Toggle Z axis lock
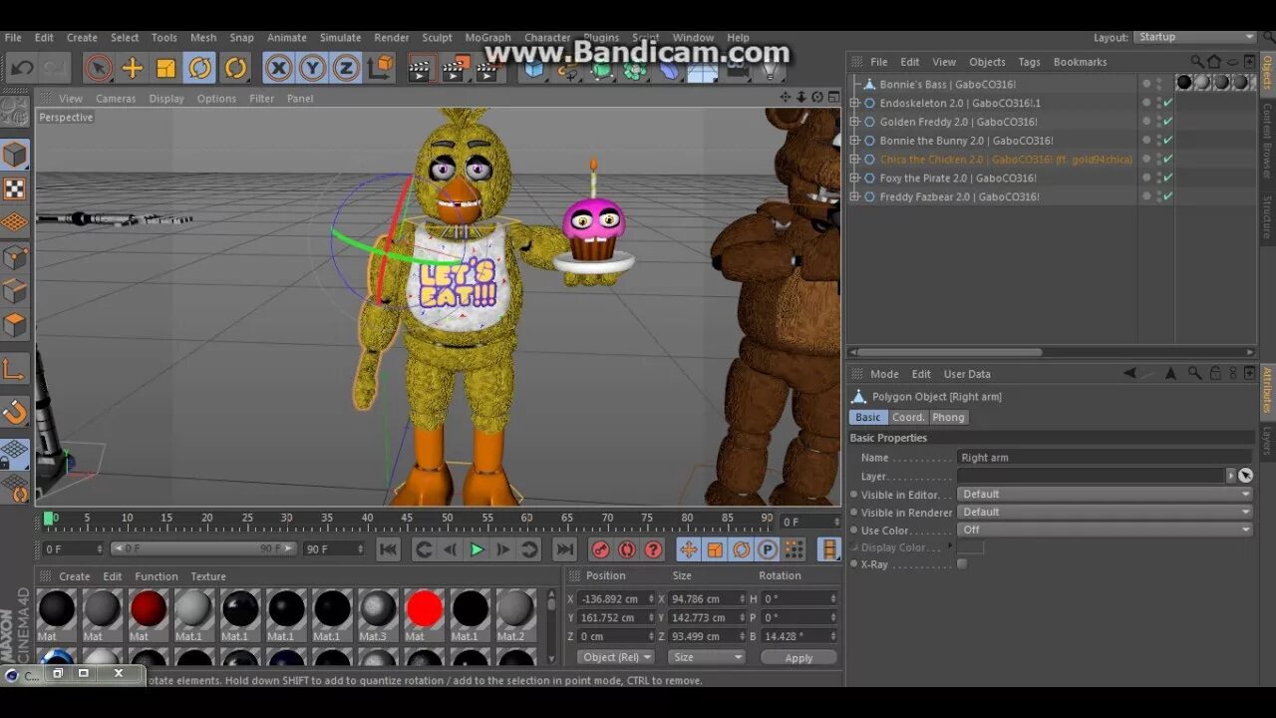 pyautogui.click(x=346, y=68)
